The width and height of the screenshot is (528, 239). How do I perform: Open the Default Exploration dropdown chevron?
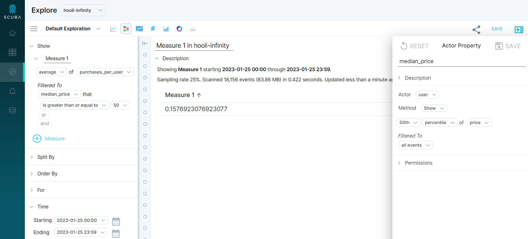98,29
